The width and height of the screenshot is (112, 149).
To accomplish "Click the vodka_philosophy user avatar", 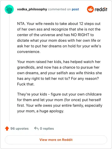I will click(9, 9).
